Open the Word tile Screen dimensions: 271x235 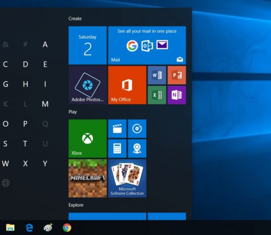click(x=157, y=75)
